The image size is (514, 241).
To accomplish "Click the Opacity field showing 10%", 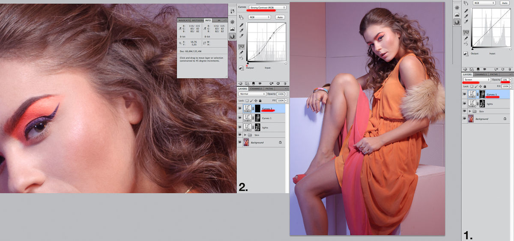I will click(x=505, y=80).
